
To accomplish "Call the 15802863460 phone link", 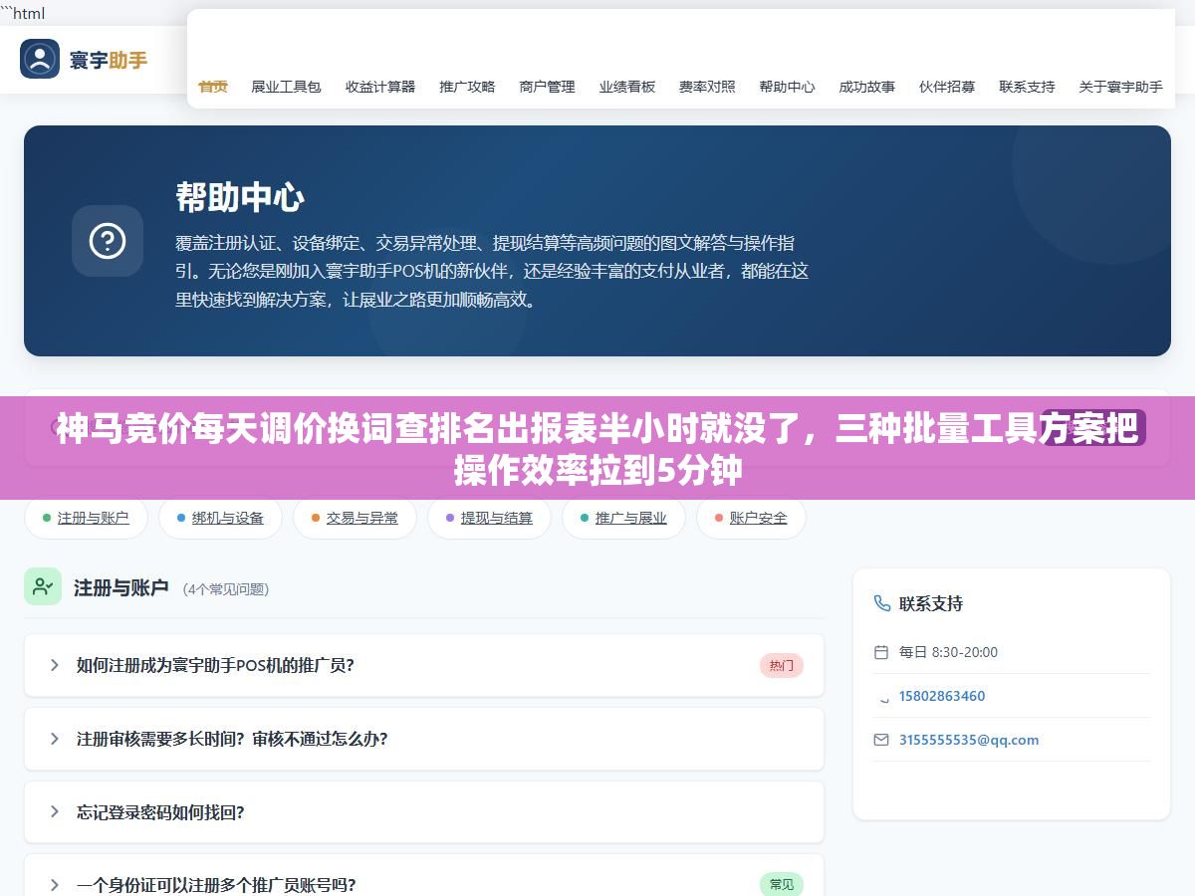I will [942, 696].
